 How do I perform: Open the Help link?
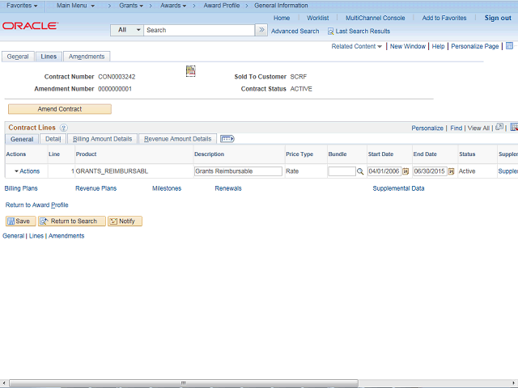[x=438, y=46]
